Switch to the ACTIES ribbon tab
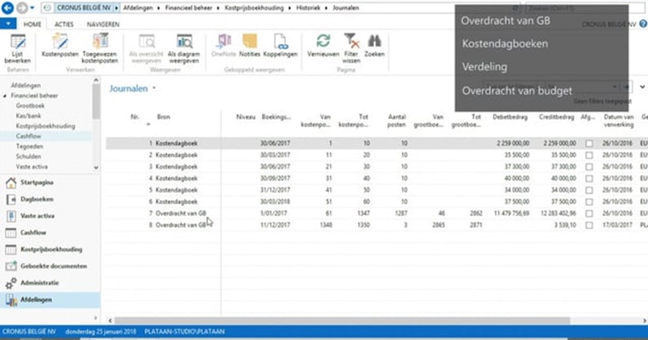Image resolution: width=648 pixels, height=340 pixels. pos(64,24)
